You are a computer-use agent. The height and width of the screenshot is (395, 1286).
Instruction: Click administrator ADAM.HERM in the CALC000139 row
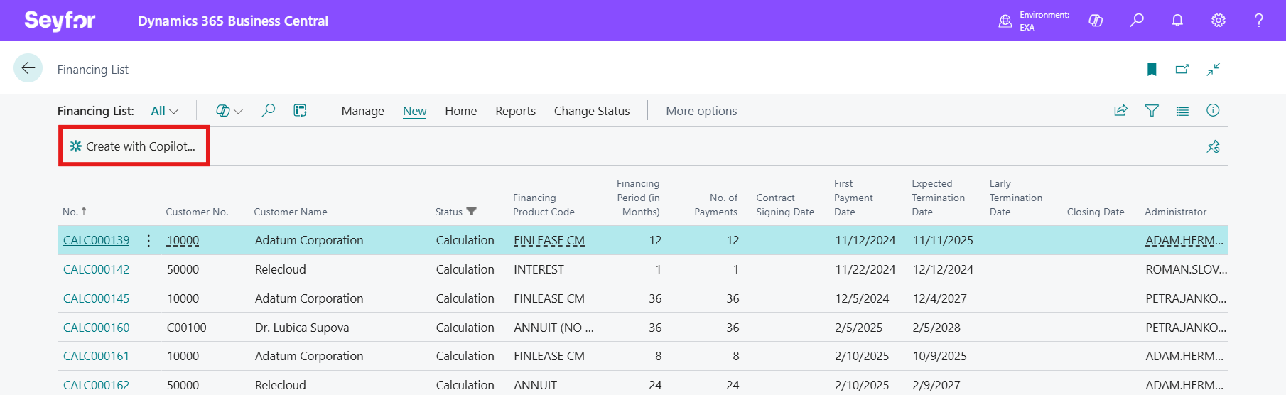point(1184,240)
